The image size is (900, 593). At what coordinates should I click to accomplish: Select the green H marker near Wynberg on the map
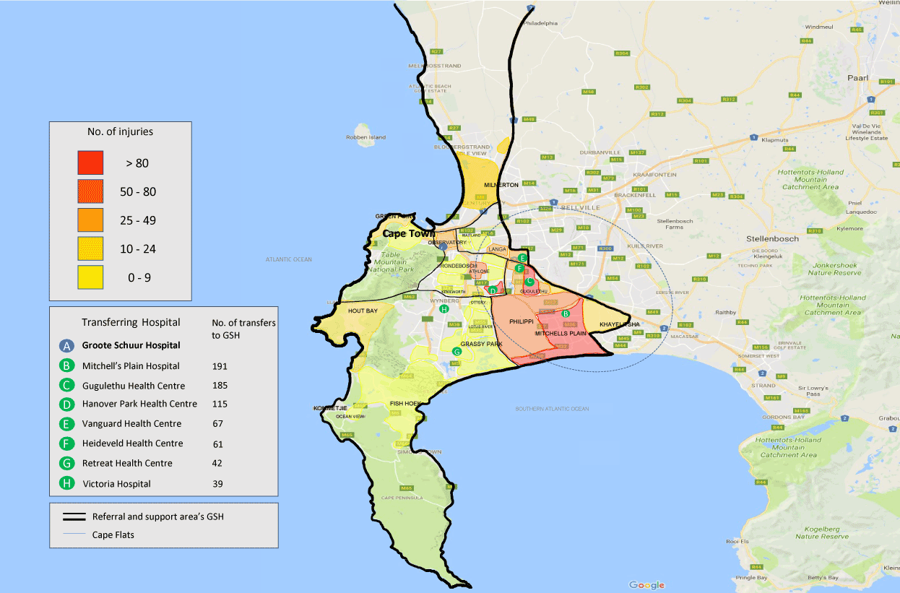(x=444, y=308)
